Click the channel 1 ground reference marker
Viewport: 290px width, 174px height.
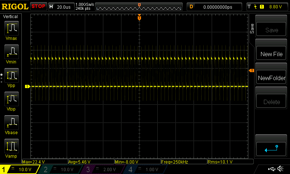coord(28,86)
